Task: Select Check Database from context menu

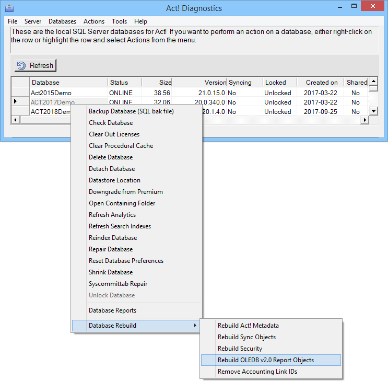Action: tap(136, 123)
